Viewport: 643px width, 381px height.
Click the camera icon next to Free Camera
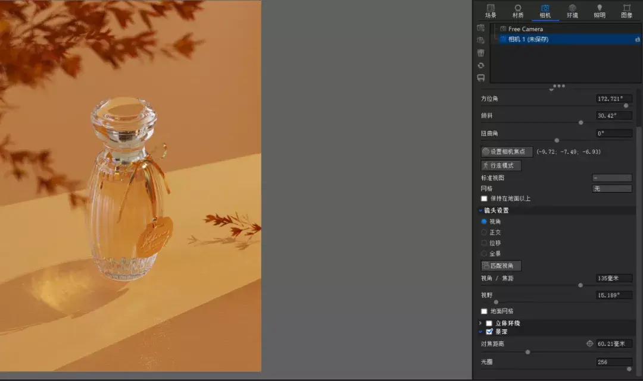503,29
